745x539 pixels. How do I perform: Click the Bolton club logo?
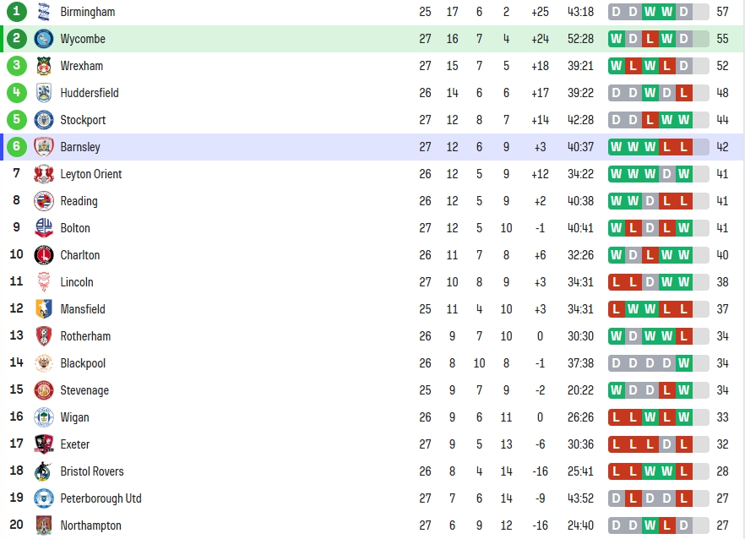click(x=44, y=227)
